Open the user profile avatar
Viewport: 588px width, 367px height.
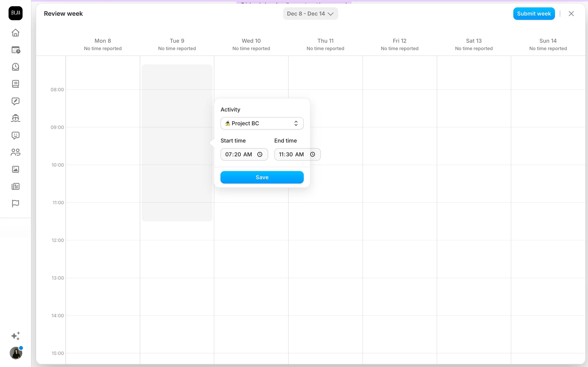16,353
